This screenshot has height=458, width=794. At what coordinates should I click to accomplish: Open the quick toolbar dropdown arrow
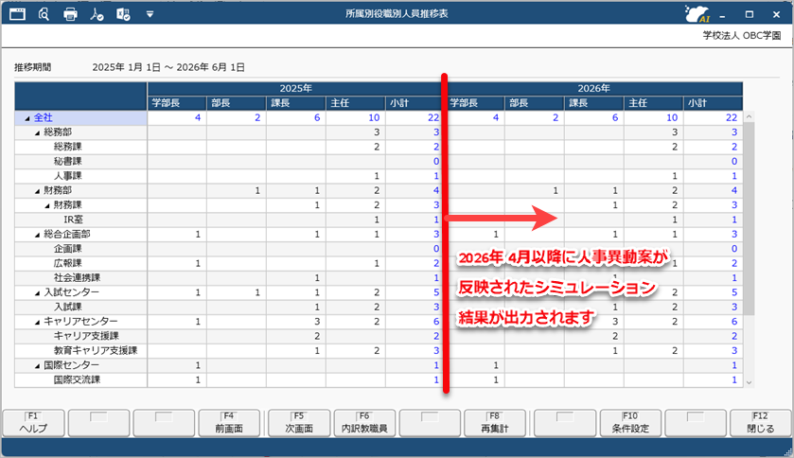tap(150, 14)
